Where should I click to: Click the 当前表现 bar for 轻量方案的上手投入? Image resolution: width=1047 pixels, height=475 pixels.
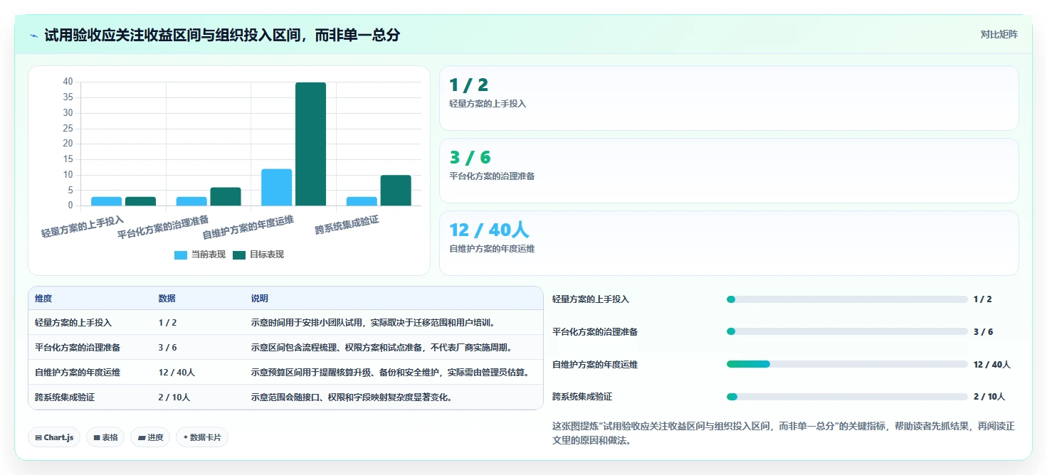click(106, 201)
